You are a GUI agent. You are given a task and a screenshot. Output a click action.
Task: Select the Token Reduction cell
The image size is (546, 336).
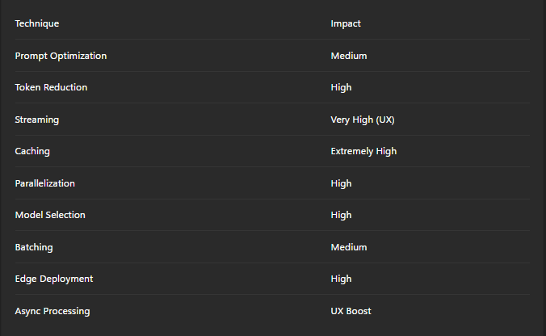pos(51,87)
